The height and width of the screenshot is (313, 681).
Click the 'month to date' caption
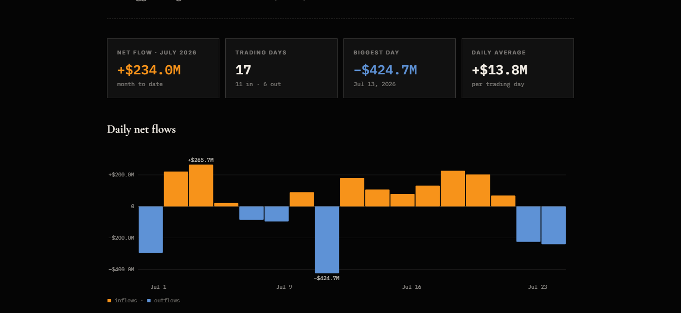click(x=140, y=84)
